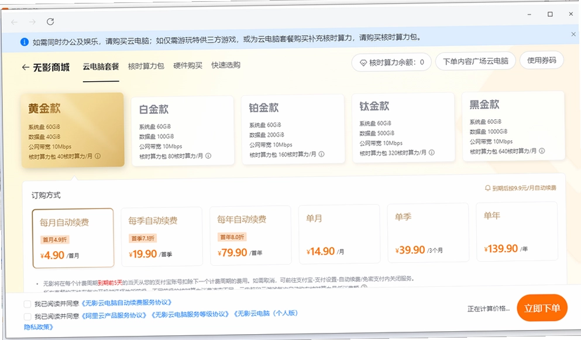Click info icon for 80核时算力/月
Image resolution: width=581 pixels, height=340 pixels.
pos(208,156)
